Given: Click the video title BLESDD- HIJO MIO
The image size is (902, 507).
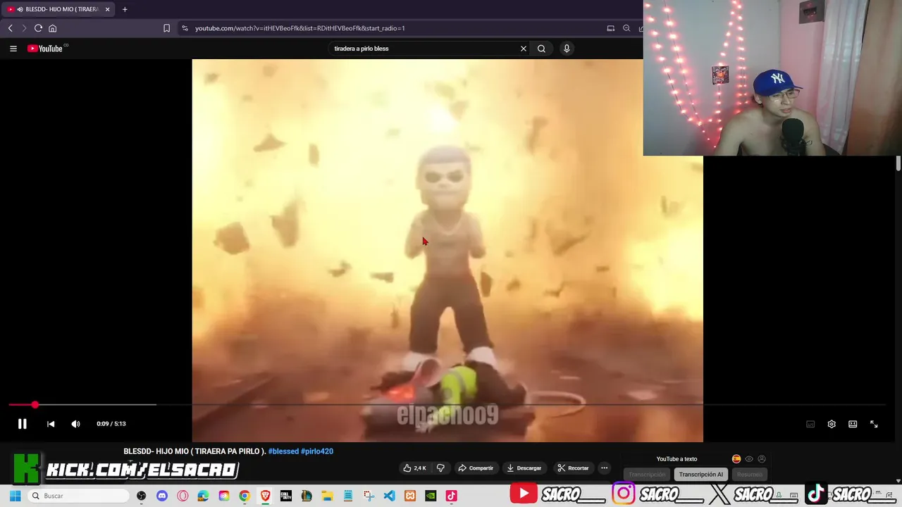Looking at the screenshot, I should pos(194,451).
